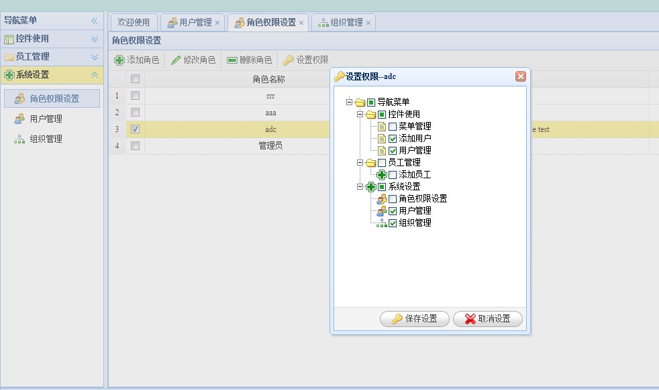Close the 角色权限设置 tab with its x
659x390 pixels.
coord(301,23)
